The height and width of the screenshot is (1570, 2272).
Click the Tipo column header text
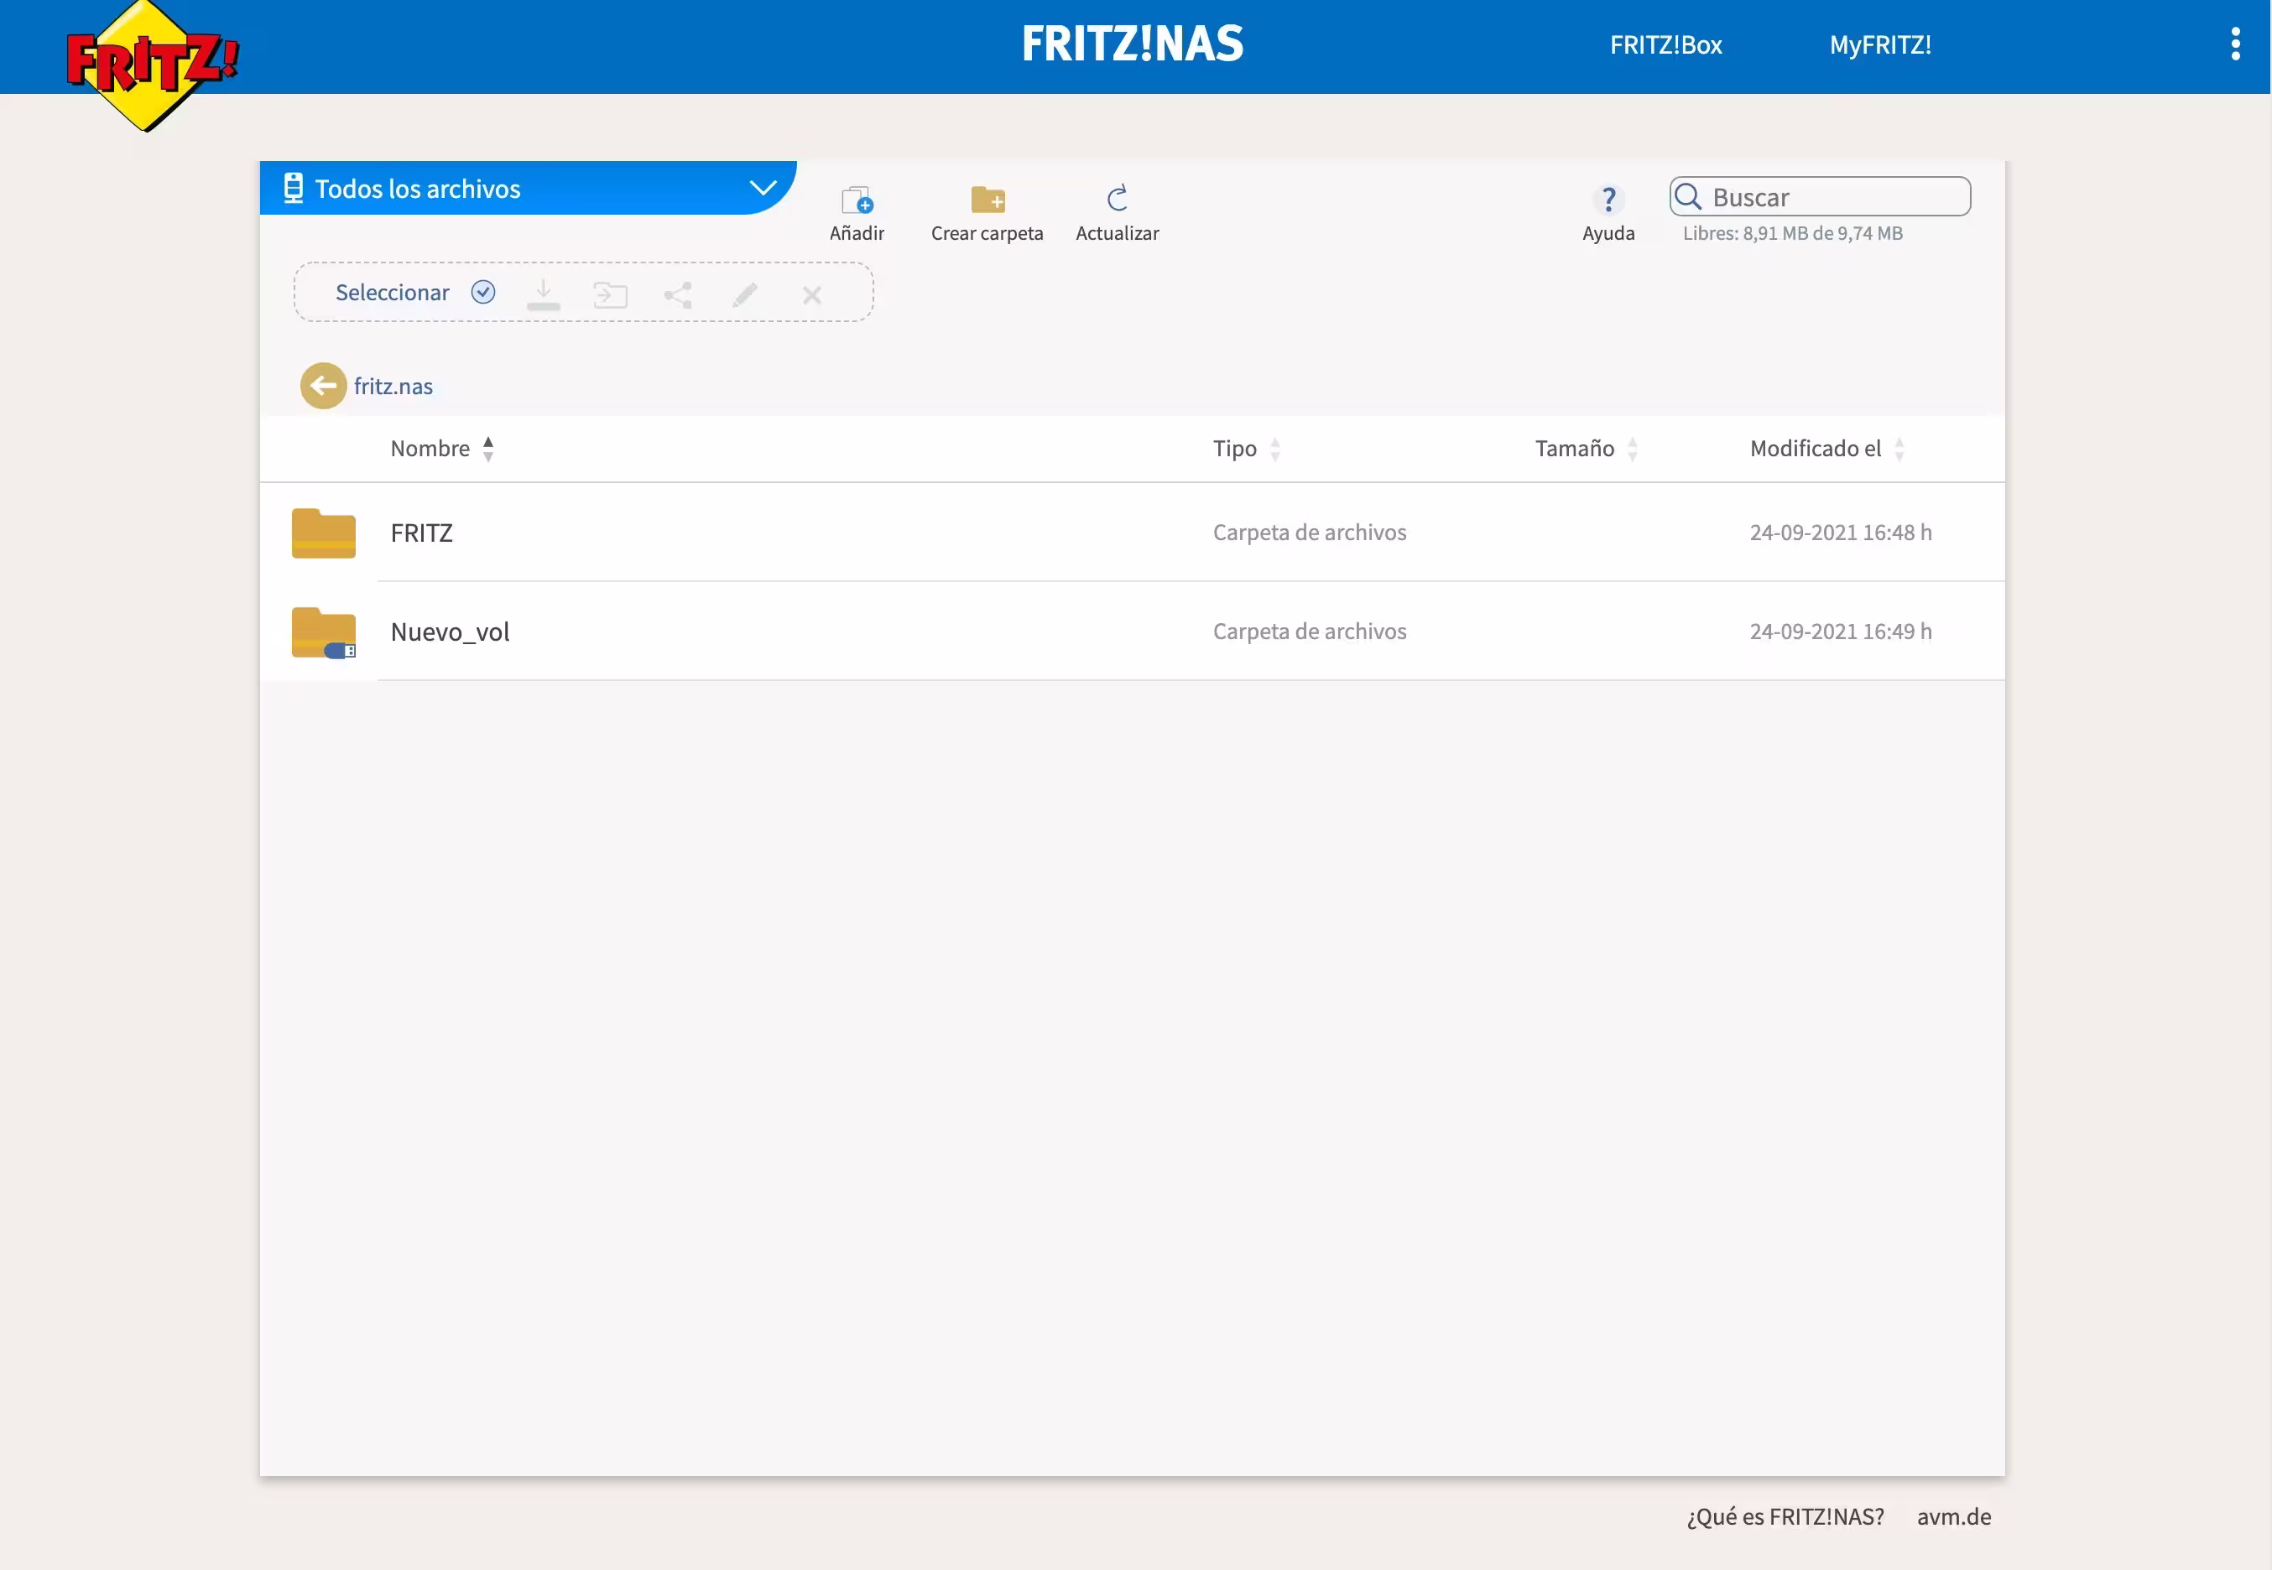[x=1234, y=449]
